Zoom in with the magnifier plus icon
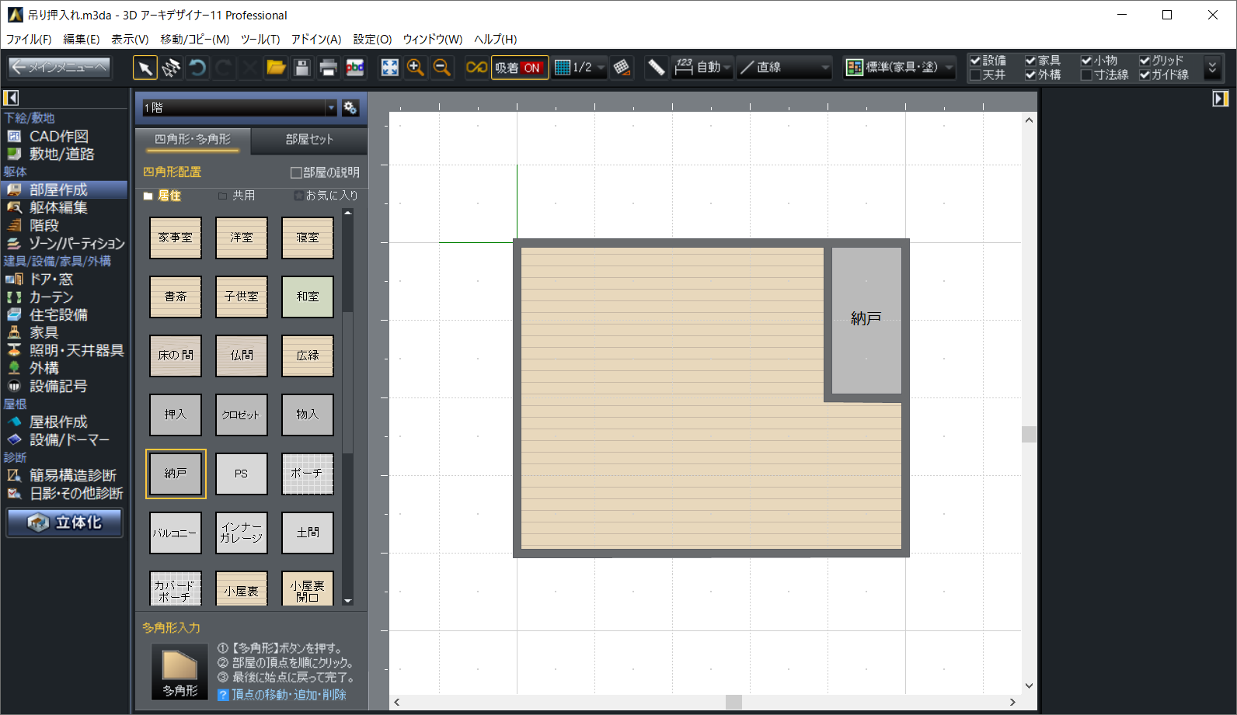1237x715 pixels. pos(416,68)
